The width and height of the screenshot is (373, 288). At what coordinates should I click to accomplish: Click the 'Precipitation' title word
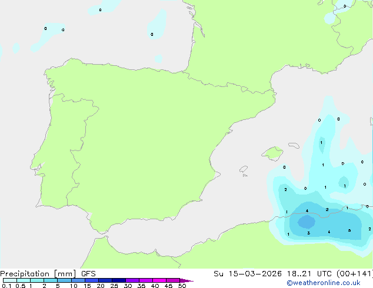coord(25,274)
